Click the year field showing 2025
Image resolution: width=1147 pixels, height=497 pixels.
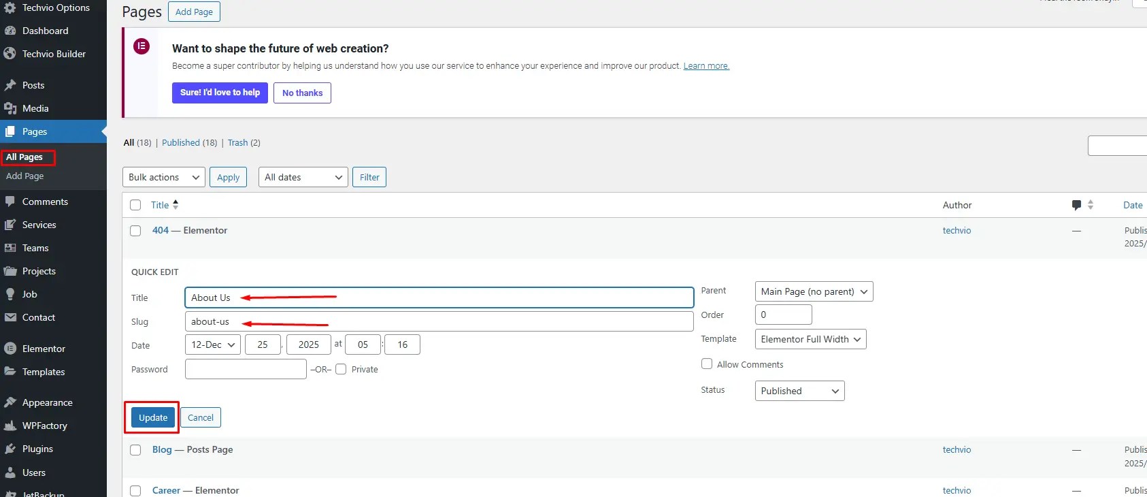click(x=309, y=344)
